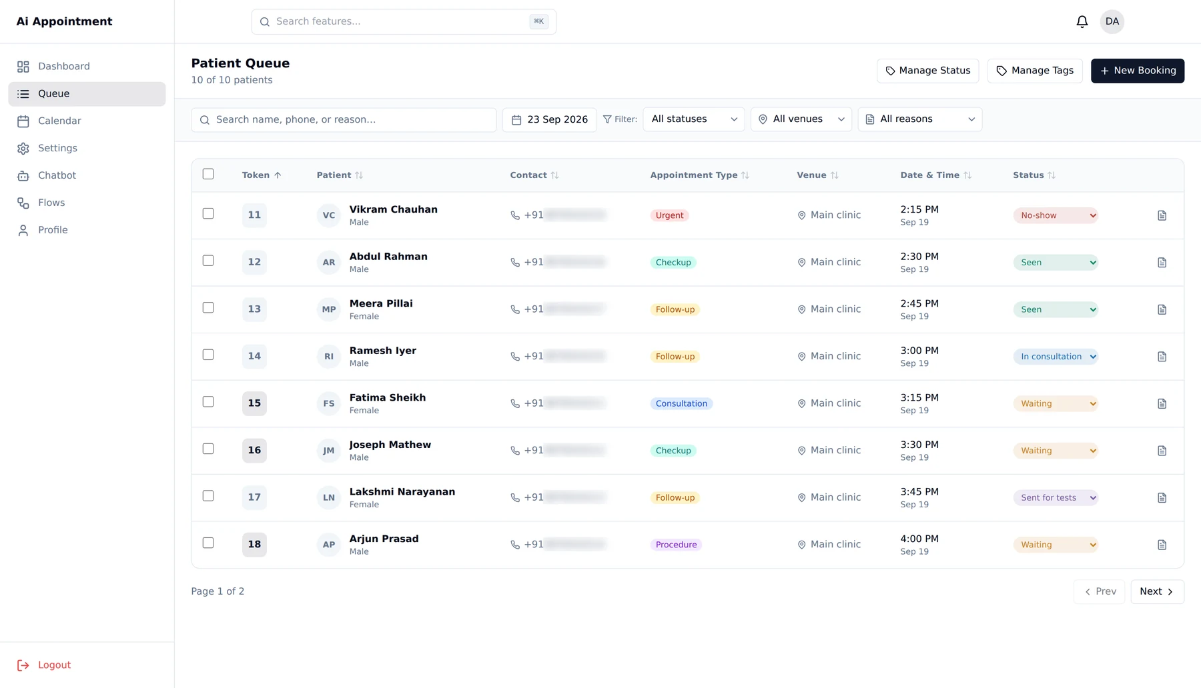Viewport: 1201px width, 688px height.
Task: Click phone icon in Meera Pillai's row
Action: point(515,309)
